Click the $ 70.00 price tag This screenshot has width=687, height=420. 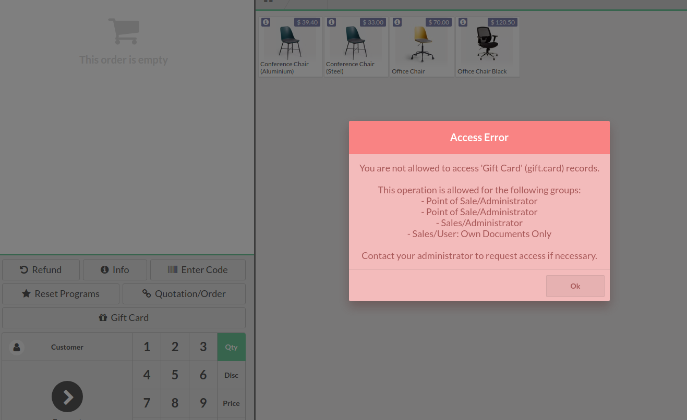click(x=439, y=22)
